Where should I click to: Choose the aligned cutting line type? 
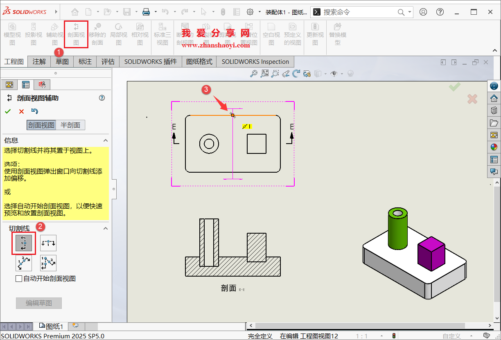[x=48, y=263]
